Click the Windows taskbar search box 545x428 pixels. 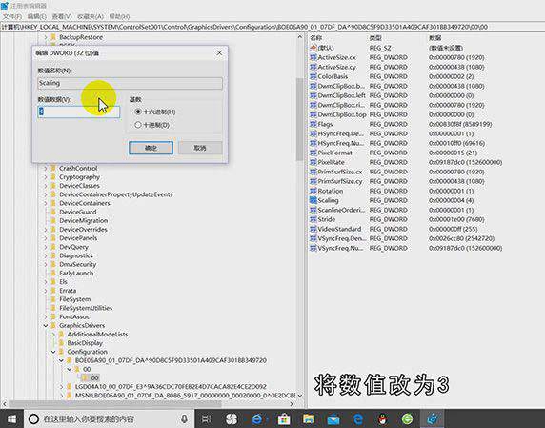(109, 419)
